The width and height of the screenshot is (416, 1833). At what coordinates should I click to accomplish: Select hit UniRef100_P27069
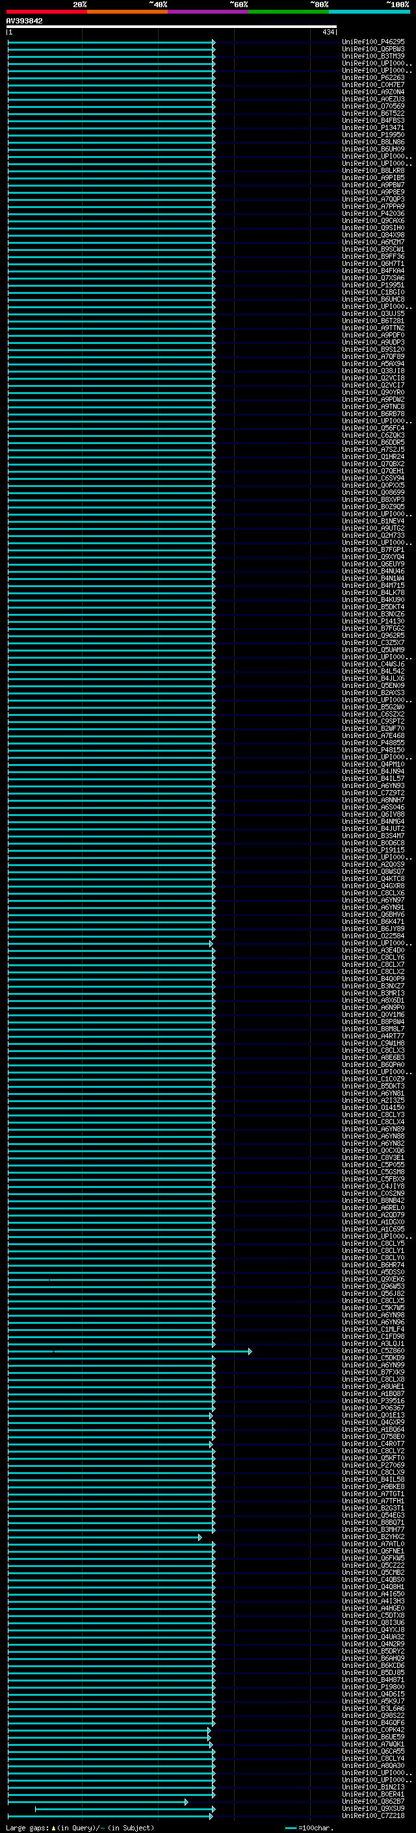click(x=373, y=1465)
